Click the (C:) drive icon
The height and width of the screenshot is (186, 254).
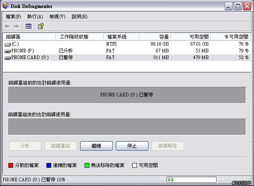pyautogui.click(x=8, y=44)
